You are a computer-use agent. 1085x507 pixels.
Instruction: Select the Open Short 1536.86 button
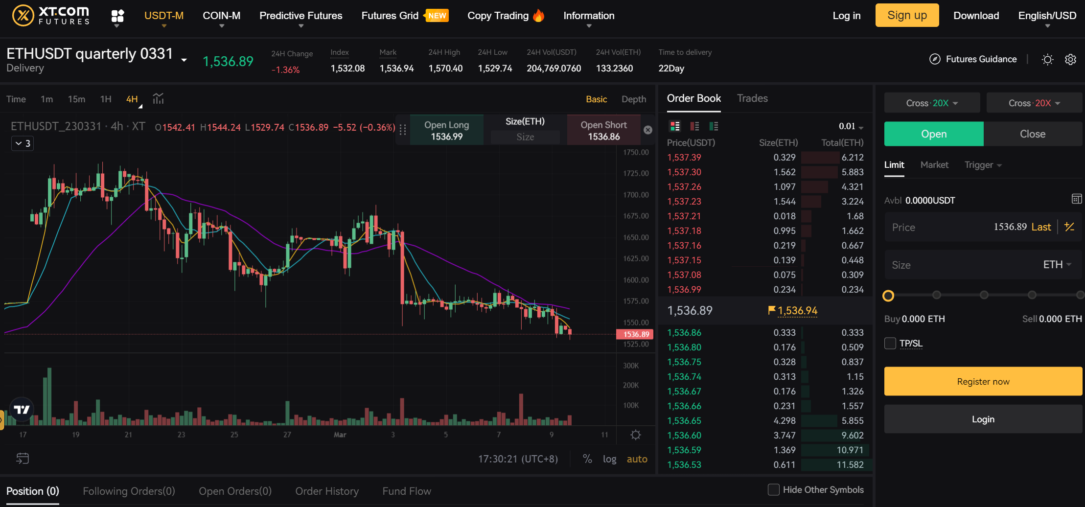click(603, 129)
